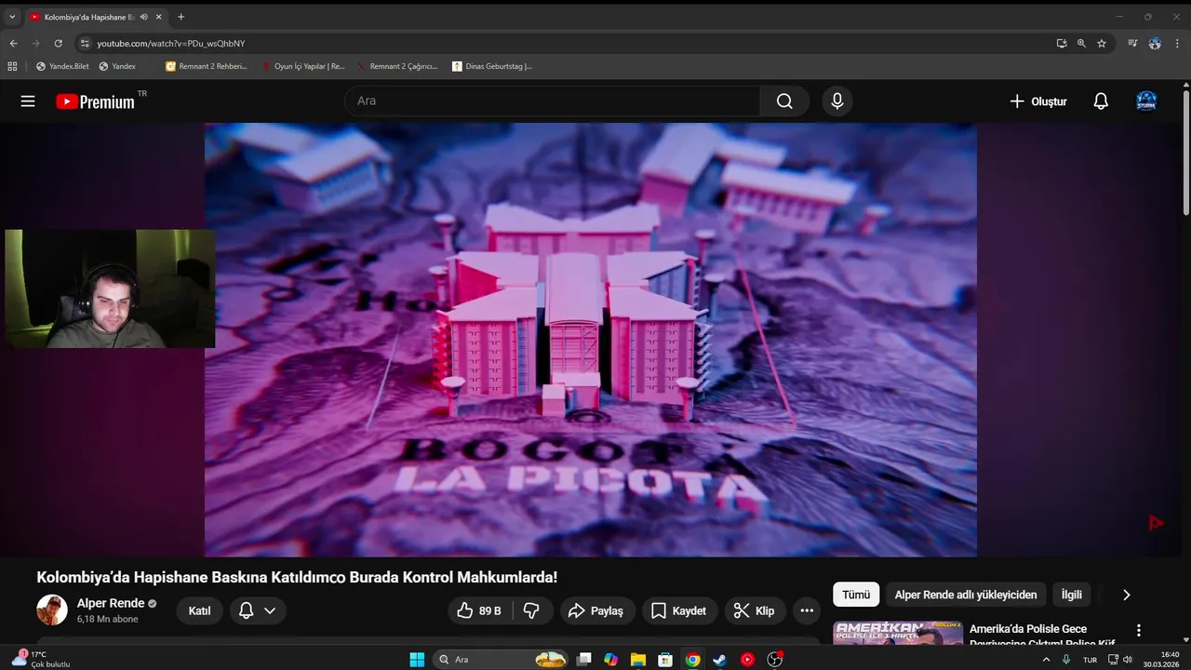This screenshot has width=1191, height=670.
Task: Switch TUR keyboard language indicator
Action: click(x=1090, y=659)
